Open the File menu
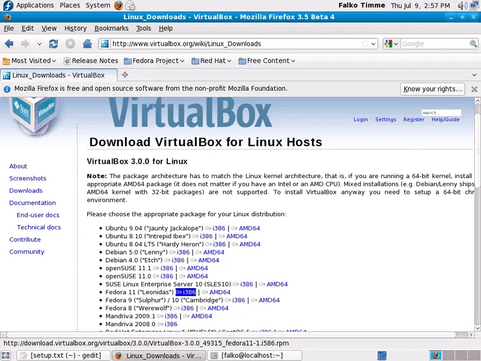The image size is (481, 361). (x=9, y=28)
